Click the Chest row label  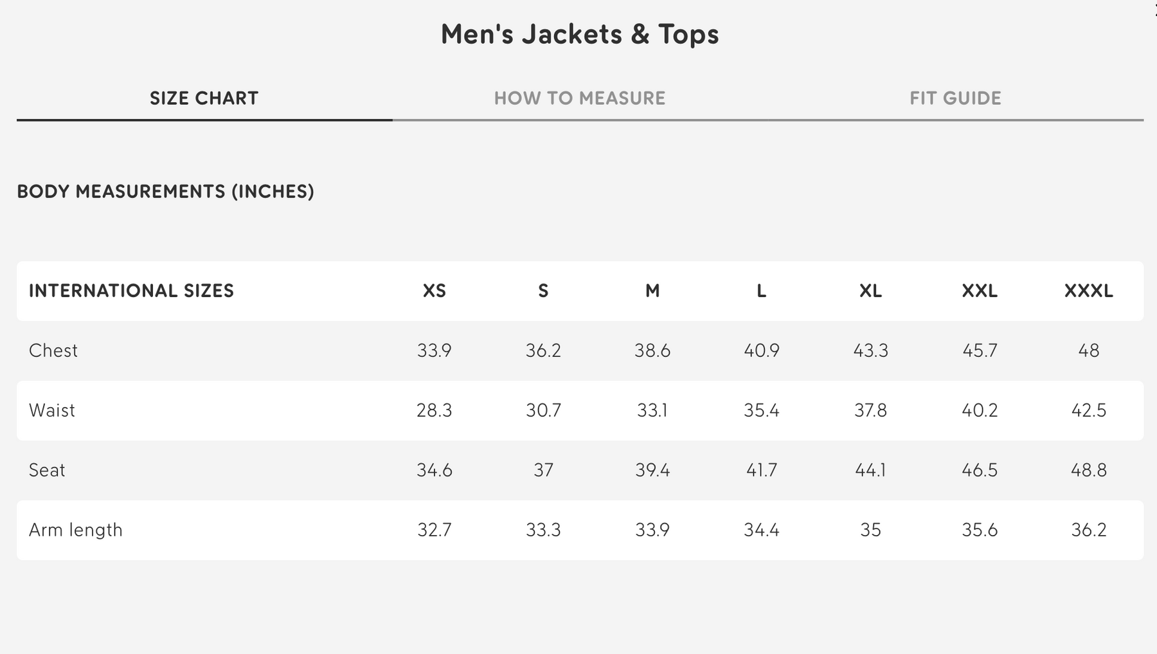coord(53,350)
